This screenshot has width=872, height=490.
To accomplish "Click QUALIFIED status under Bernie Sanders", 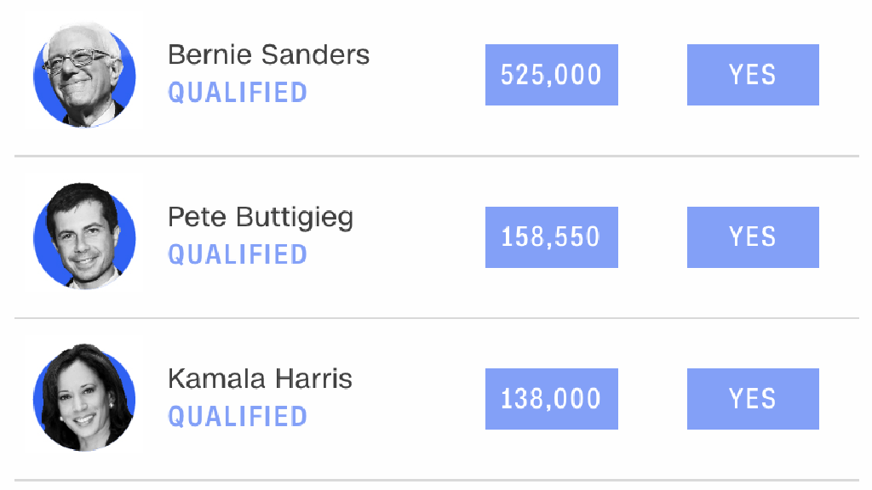I will (238, 93).
